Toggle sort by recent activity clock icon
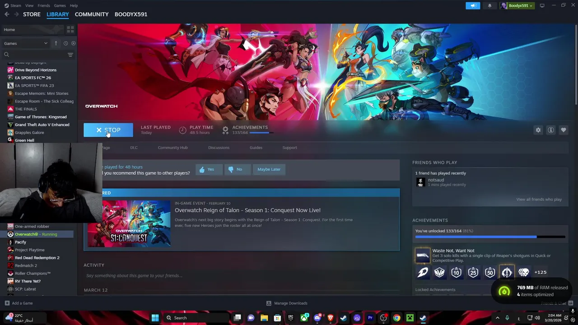The image size is (578, 325). [65, 43]
